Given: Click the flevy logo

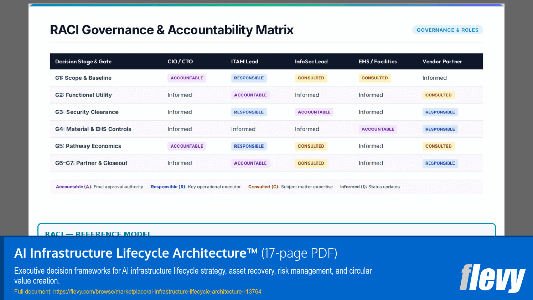Looking at the screenshot, I should (x=492, y=278).
